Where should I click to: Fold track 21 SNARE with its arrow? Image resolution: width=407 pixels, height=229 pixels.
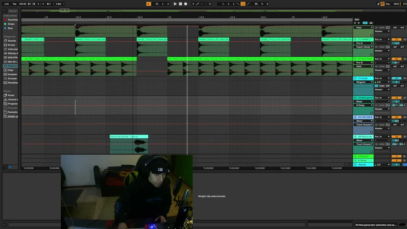click(x=355, y=39)
